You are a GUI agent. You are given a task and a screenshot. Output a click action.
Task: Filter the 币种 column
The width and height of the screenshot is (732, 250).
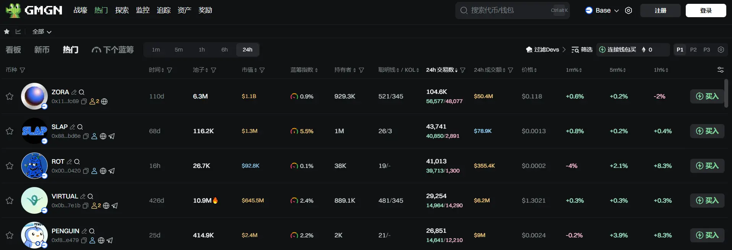pos(23,70)
